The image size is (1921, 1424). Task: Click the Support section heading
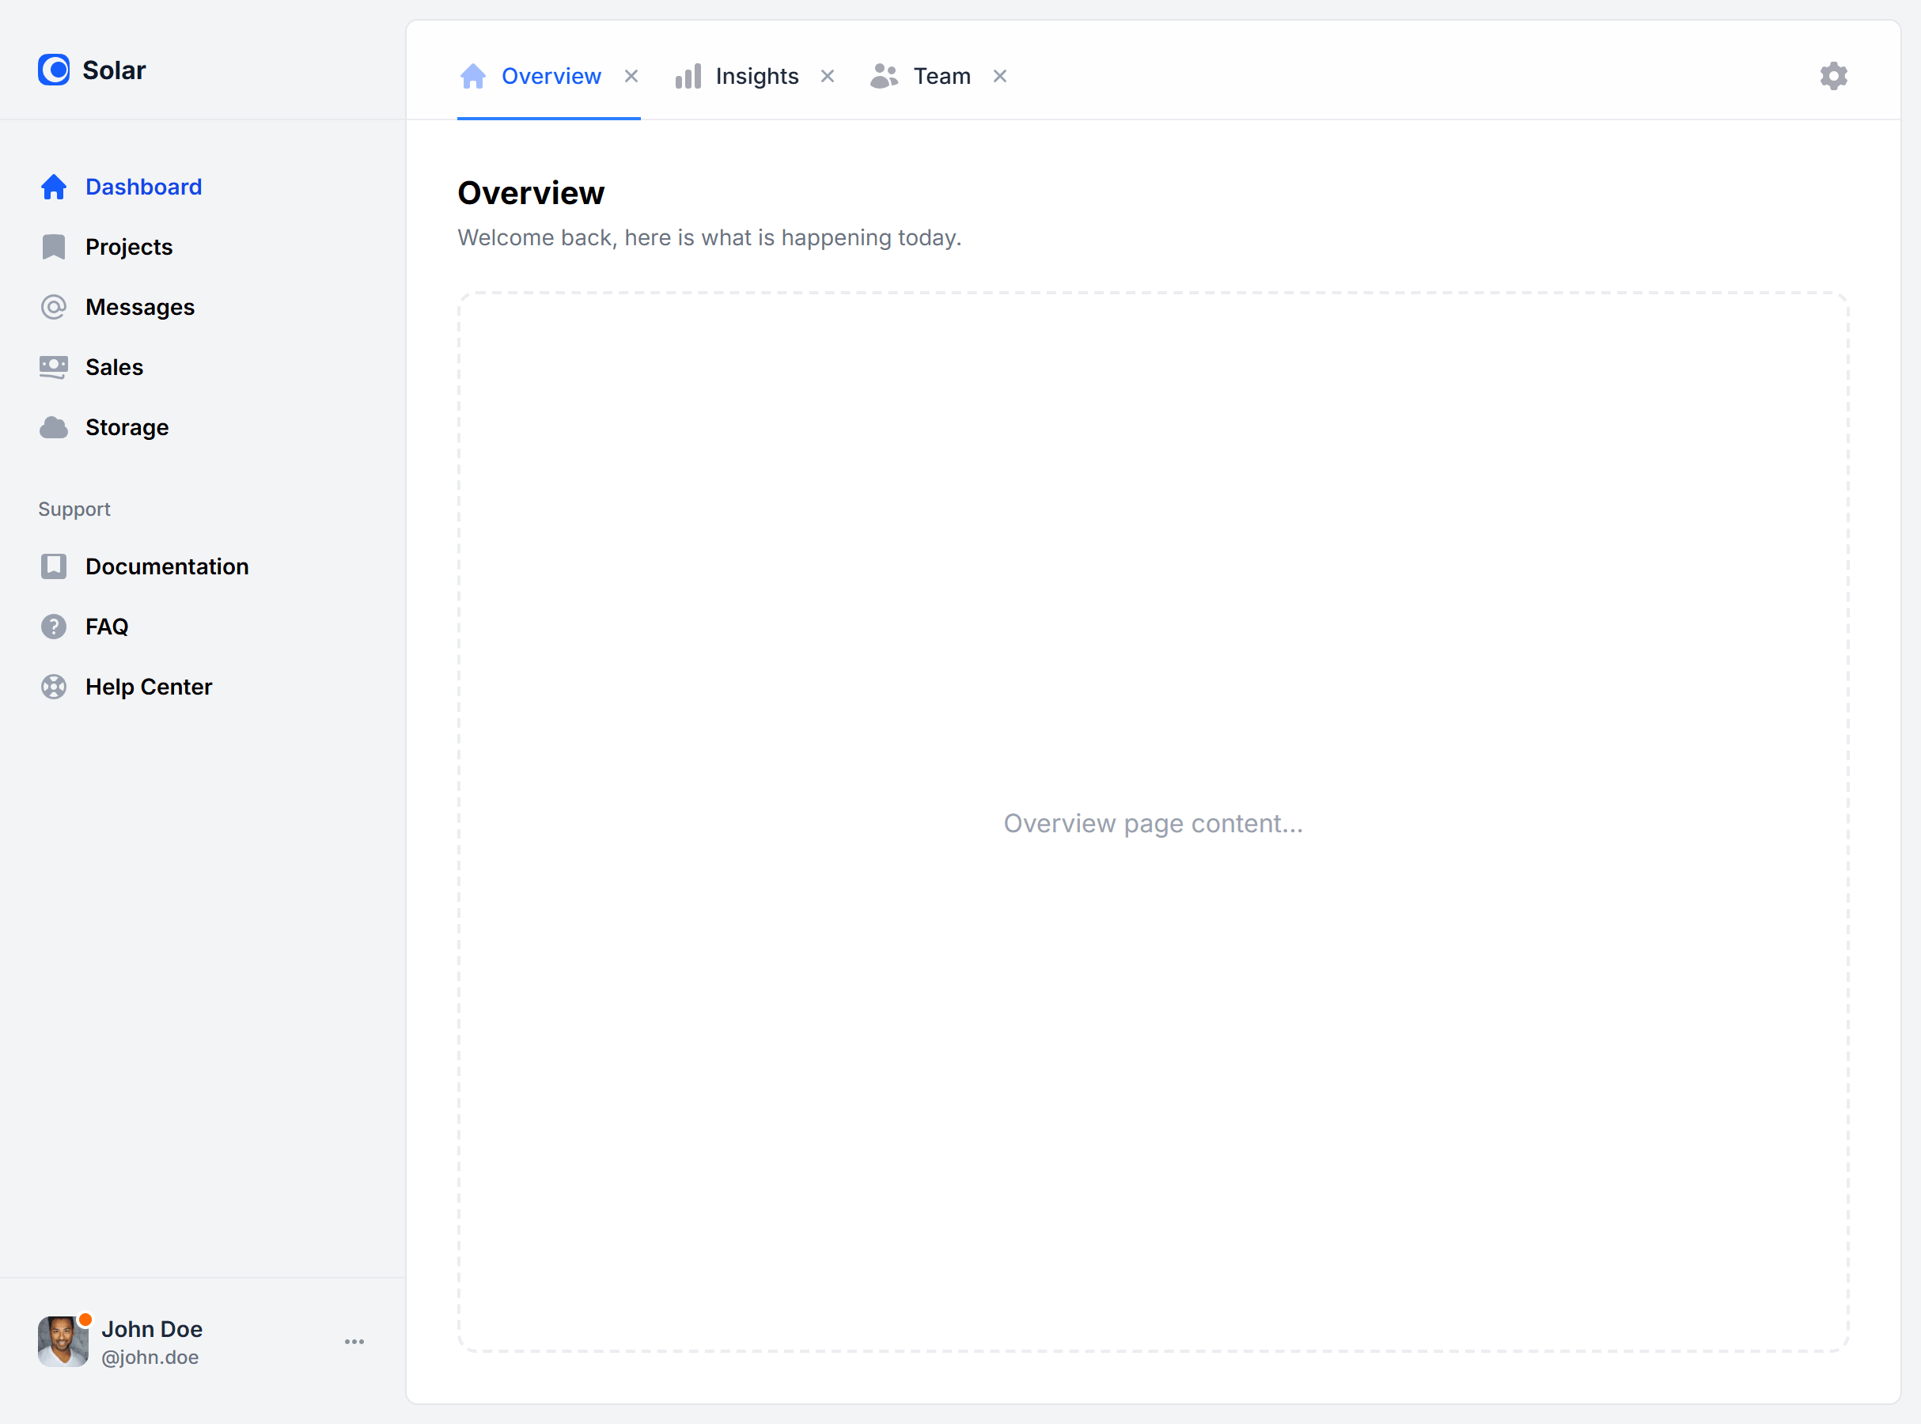click(74, 509)
